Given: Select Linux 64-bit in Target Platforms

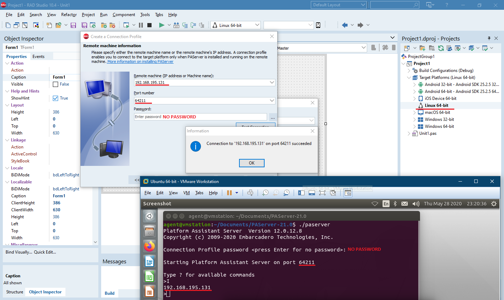Looking at the screenshot, I should click(436, 105).
